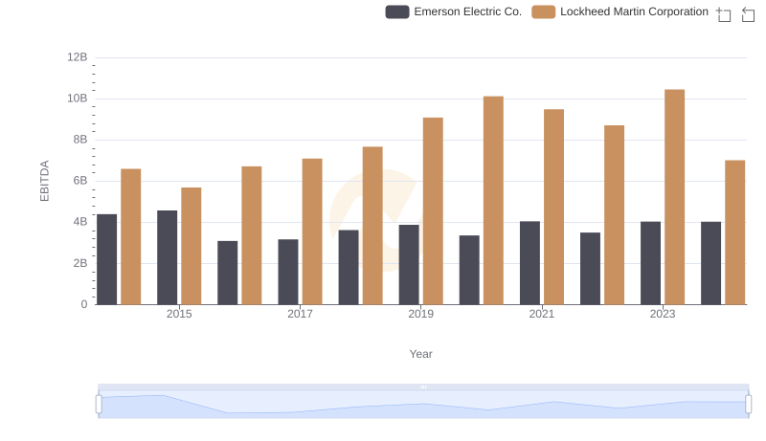The height and width of the screenshot is (441, 766).
Task: Select the 2018 Lockheed Martin bar
Action: pyautogui.click(x=372, y=226)
